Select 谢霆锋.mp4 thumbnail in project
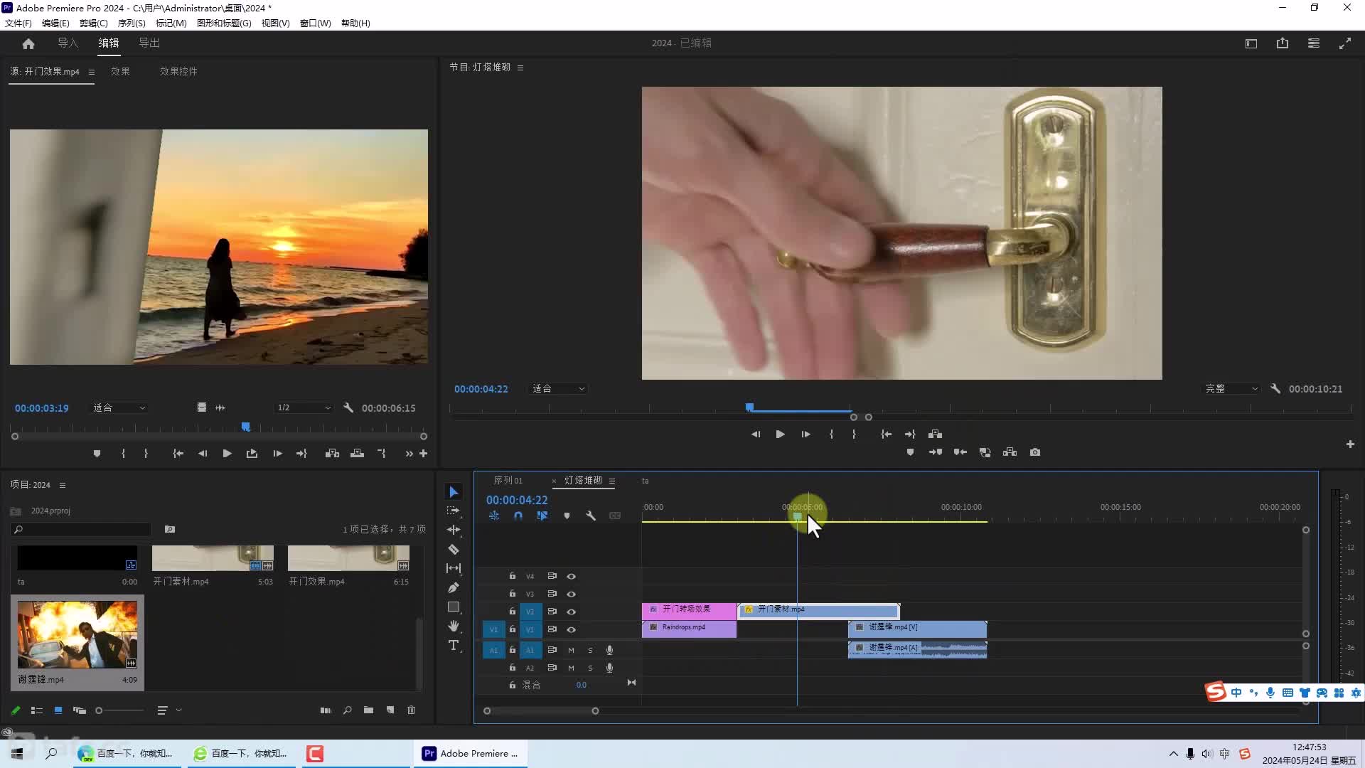This screenshot has height=768, width=1365. point(77,634)
